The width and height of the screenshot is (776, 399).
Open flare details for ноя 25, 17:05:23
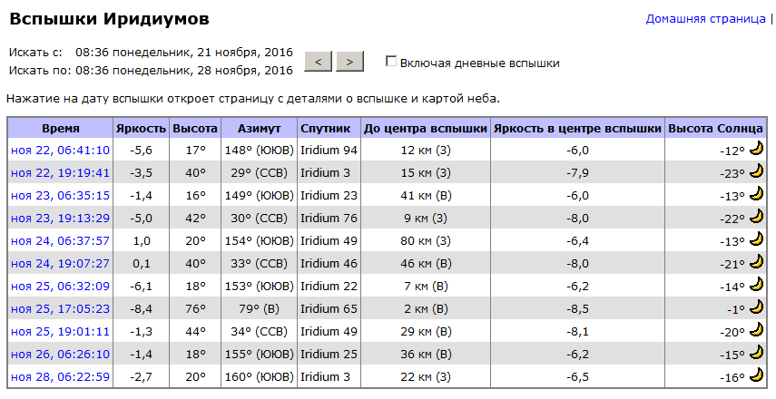pyautogui.click(x=61, y=308)
